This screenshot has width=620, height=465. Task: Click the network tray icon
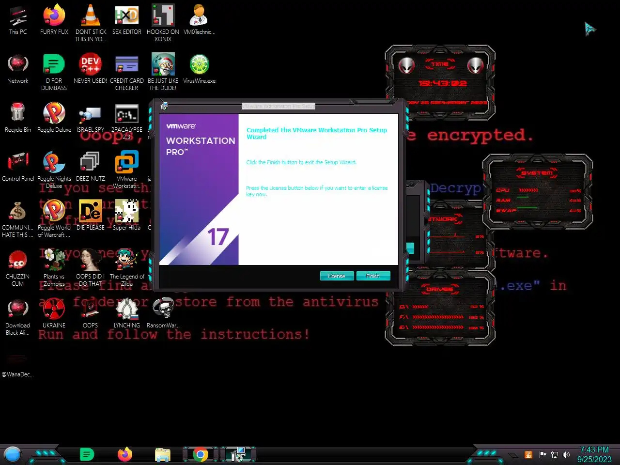pyautogui.click(x=555, y=454)
